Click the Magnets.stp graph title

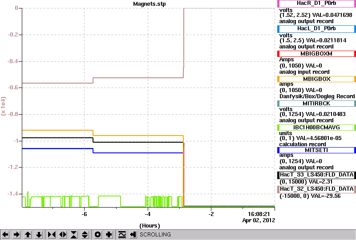(150, 4)
